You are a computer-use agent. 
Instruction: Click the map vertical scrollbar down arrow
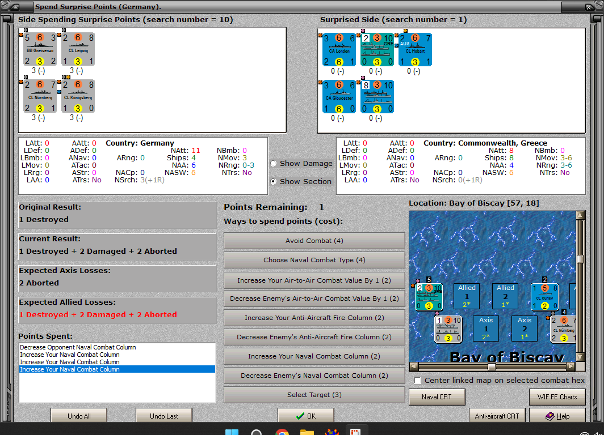(580, 357)
